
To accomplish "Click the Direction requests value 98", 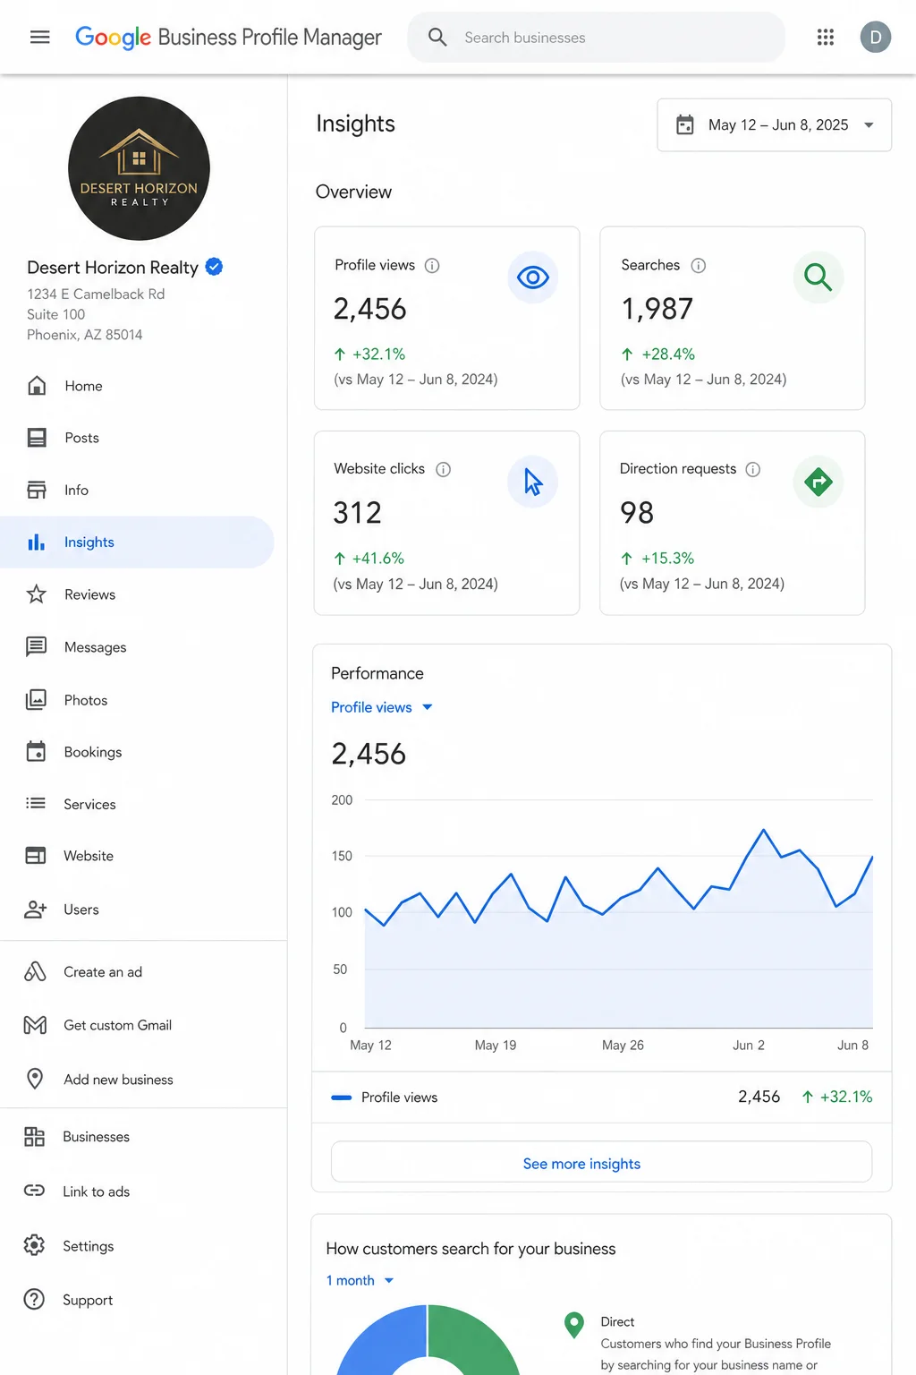I will point(637,513).
